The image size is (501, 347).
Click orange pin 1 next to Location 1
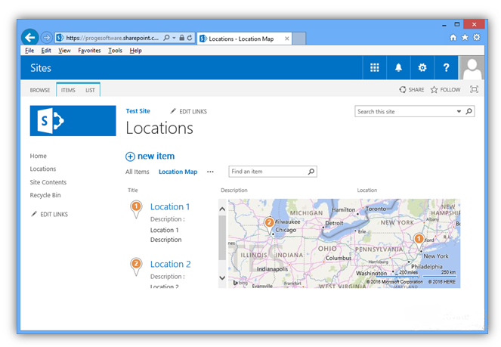[x=136, y=209]
